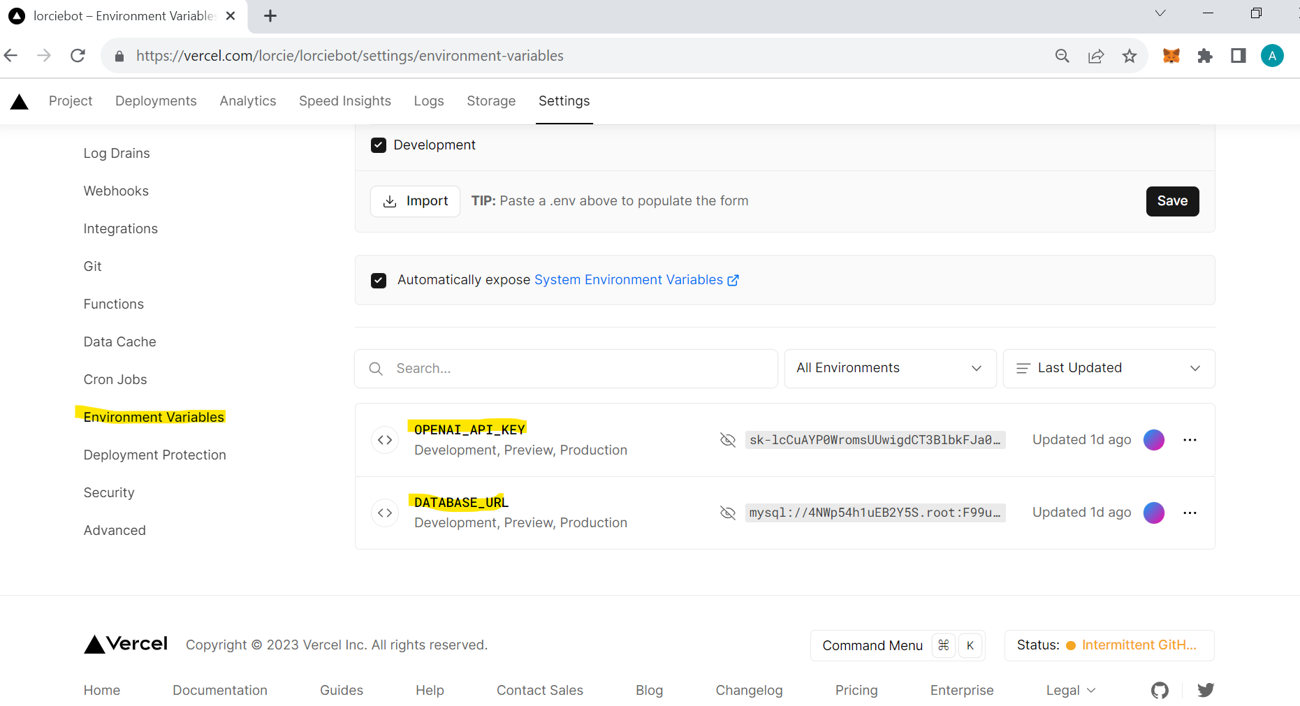Screen dimensions: 1300x706
Task: Click the code brackets icon beside OPENAI_API_KEY
Action: pyautogui.click(x=385, y=440)
